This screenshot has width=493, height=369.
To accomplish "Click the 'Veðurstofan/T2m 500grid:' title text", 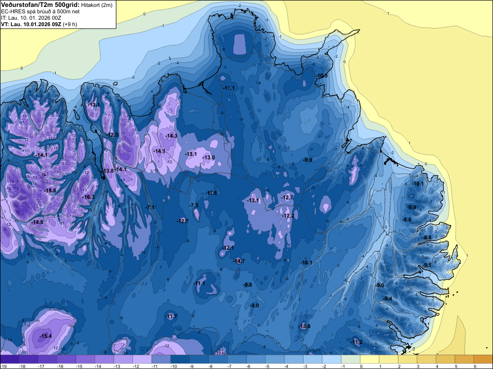I will pyautogui.click(x=40, y=4).
